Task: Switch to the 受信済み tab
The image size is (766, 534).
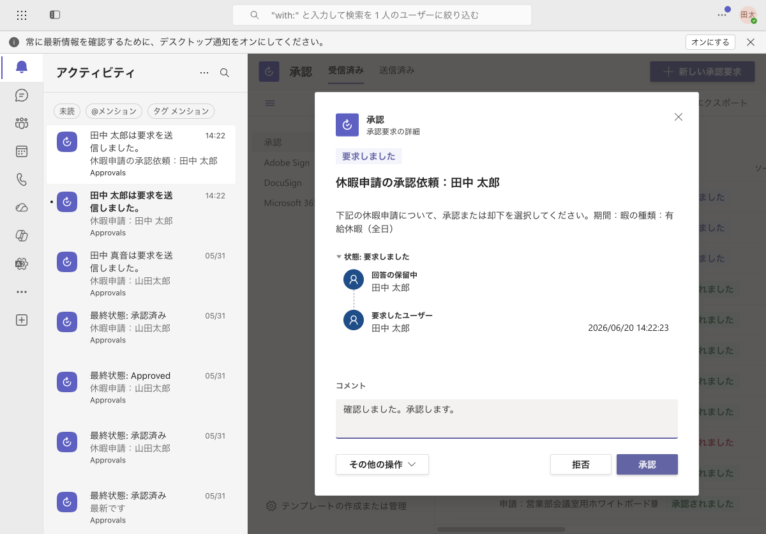Action: click(x=346, y=70)
